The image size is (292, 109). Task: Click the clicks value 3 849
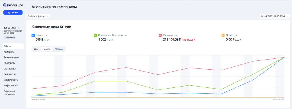[x=39, y=39]
